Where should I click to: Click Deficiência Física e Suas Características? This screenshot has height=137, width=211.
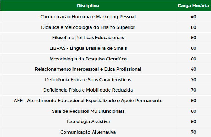coord(88,80)
